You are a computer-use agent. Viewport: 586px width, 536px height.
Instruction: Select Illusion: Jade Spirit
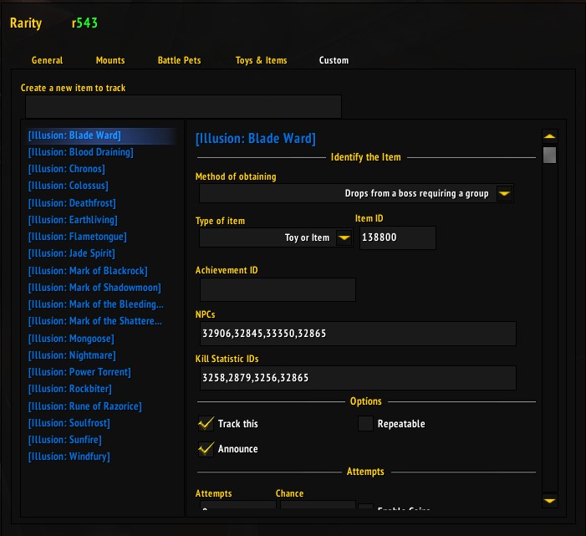71,253
